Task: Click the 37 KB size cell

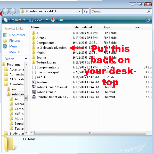Action: pos(148,67)
